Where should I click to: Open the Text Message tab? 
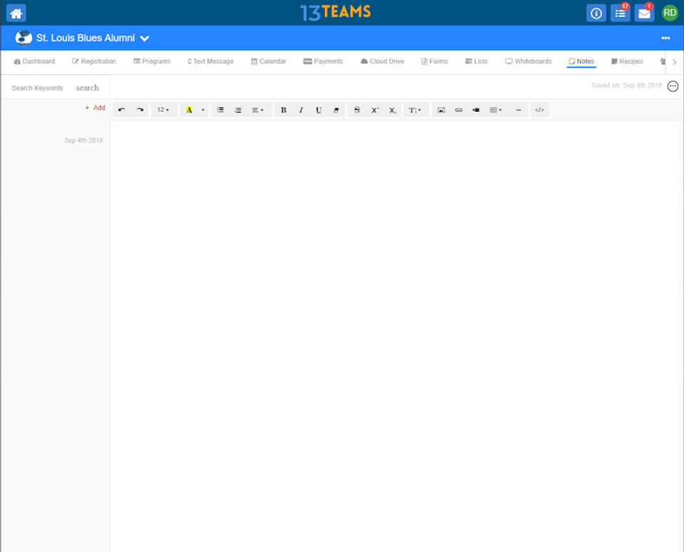coord(211,61)
